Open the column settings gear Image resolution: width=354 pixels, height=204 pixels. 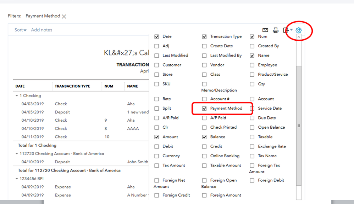[x=299, y=30]
